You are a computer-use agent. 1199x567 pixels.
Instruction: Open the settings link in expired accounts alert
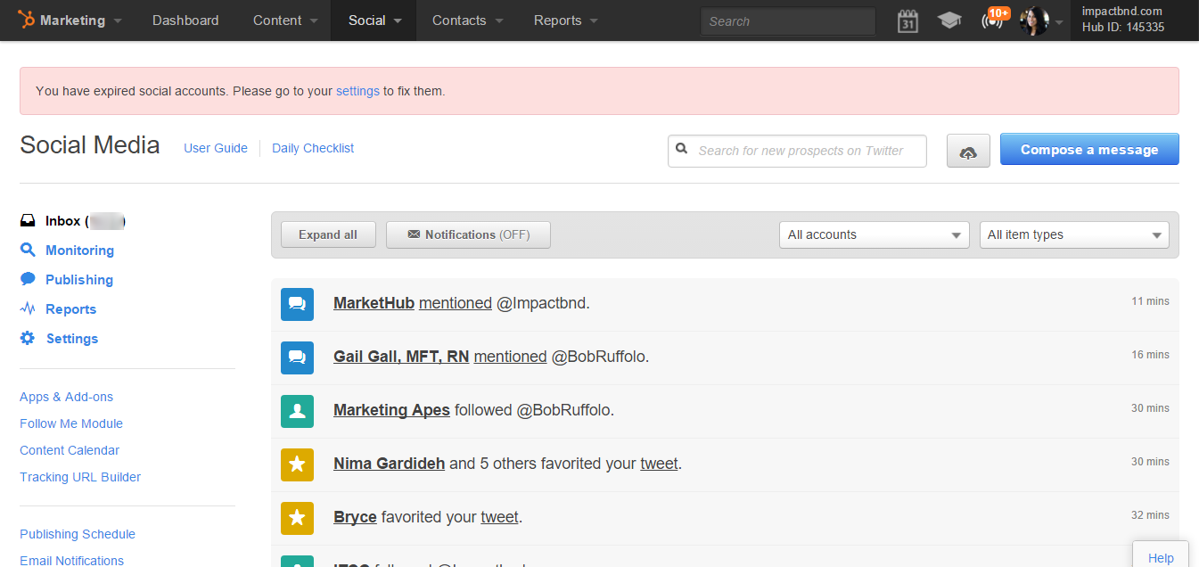coord(357,91)
